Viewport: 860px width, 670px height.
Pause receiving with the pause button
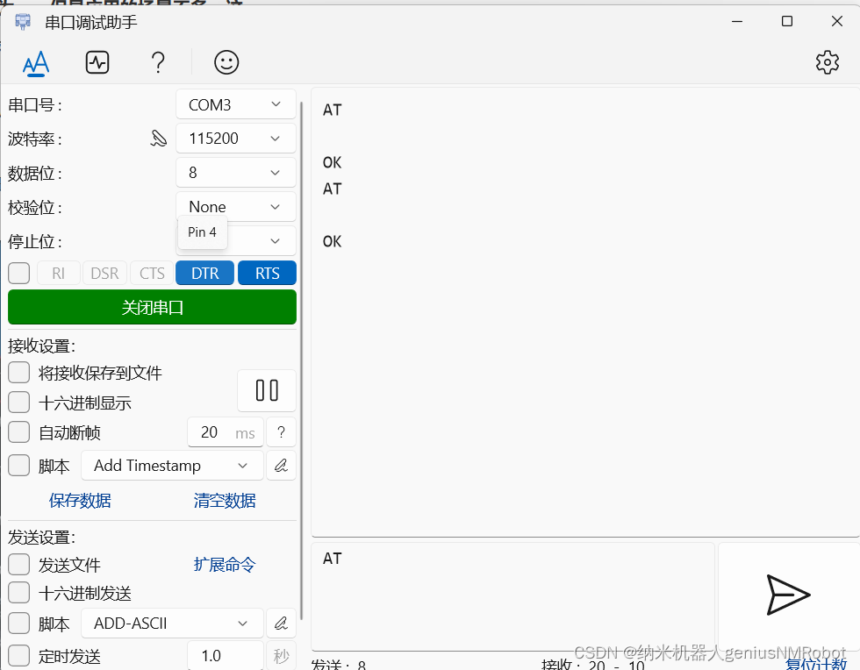click(x=267, y=390)
